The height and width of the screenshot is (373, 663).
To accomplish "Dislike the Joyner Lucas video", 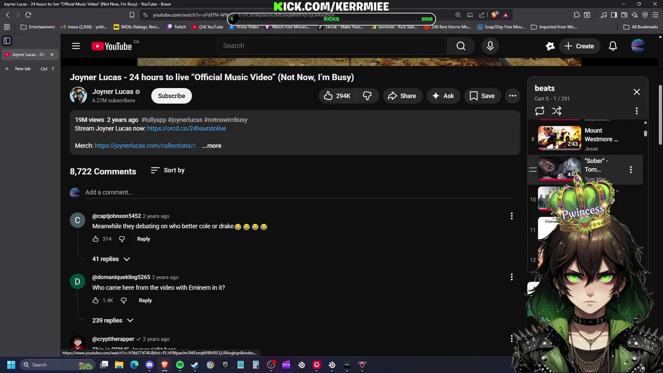I will [367, 96].
